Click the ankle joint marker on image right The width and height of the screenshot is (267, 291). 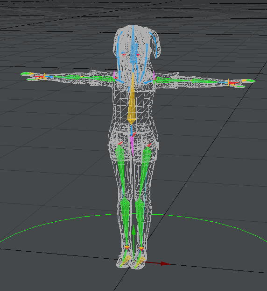point(141,248)
